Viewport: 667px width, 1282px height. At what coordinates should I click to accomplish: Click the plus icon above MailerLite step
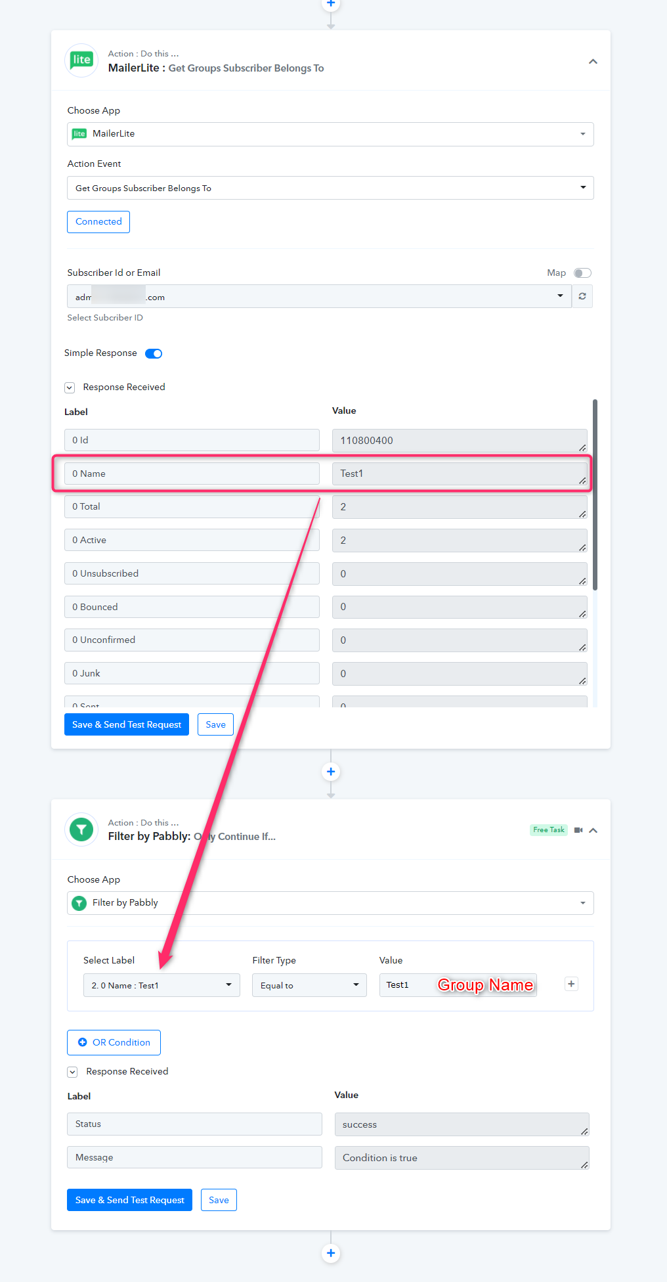tap(331, 4)
